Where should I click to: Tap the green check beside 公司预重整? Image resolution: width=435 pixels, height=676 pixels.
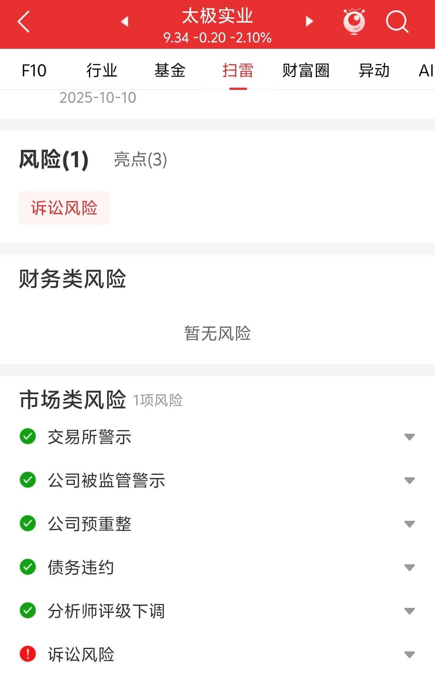pos(28,523)
